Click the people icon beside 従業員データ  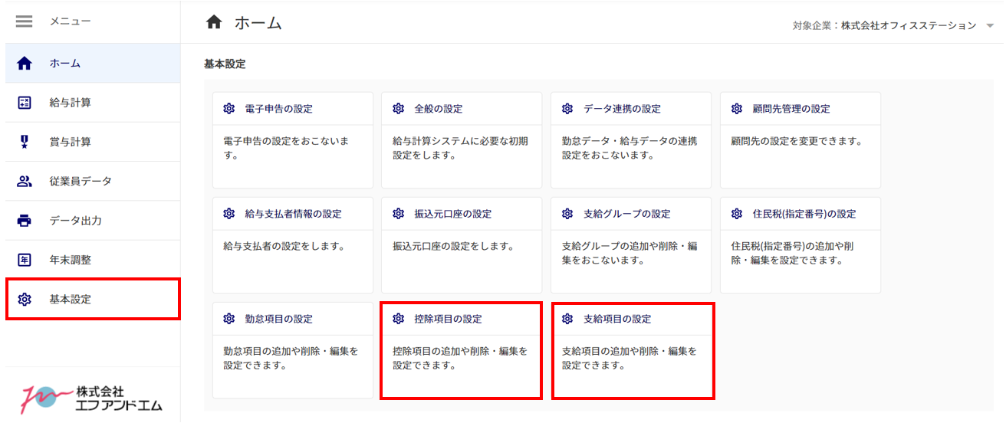point(25,182)
